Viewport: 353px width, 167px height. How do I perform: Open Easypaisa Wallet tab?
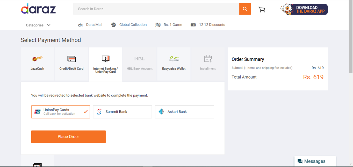pos(174,64)
